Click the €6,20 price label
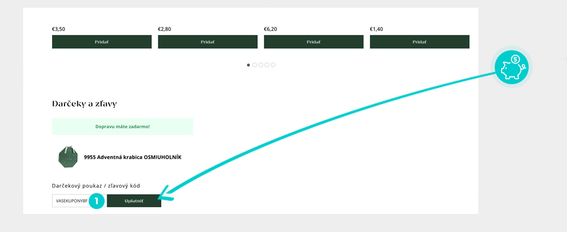 [270, 29]
